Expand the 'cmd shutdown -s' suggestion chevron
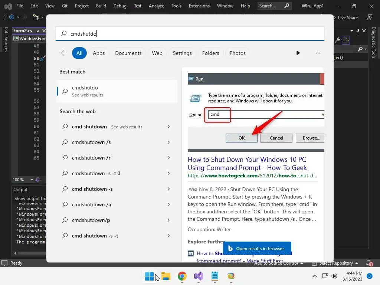Image resolution: width=380 pixels, height=285 pixels. [x=169, y=189]
